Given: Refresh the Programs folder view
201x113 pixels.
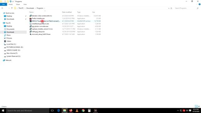Looking at the screenshot, I should point(171,8).
